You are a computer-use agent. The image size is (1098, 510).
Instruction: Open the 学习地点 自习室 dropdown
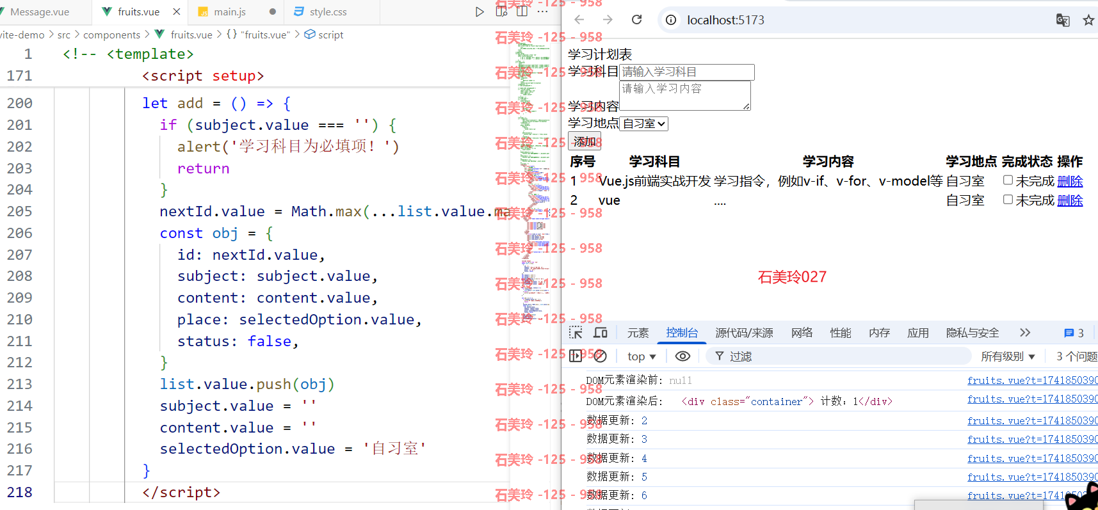(644, 124)
